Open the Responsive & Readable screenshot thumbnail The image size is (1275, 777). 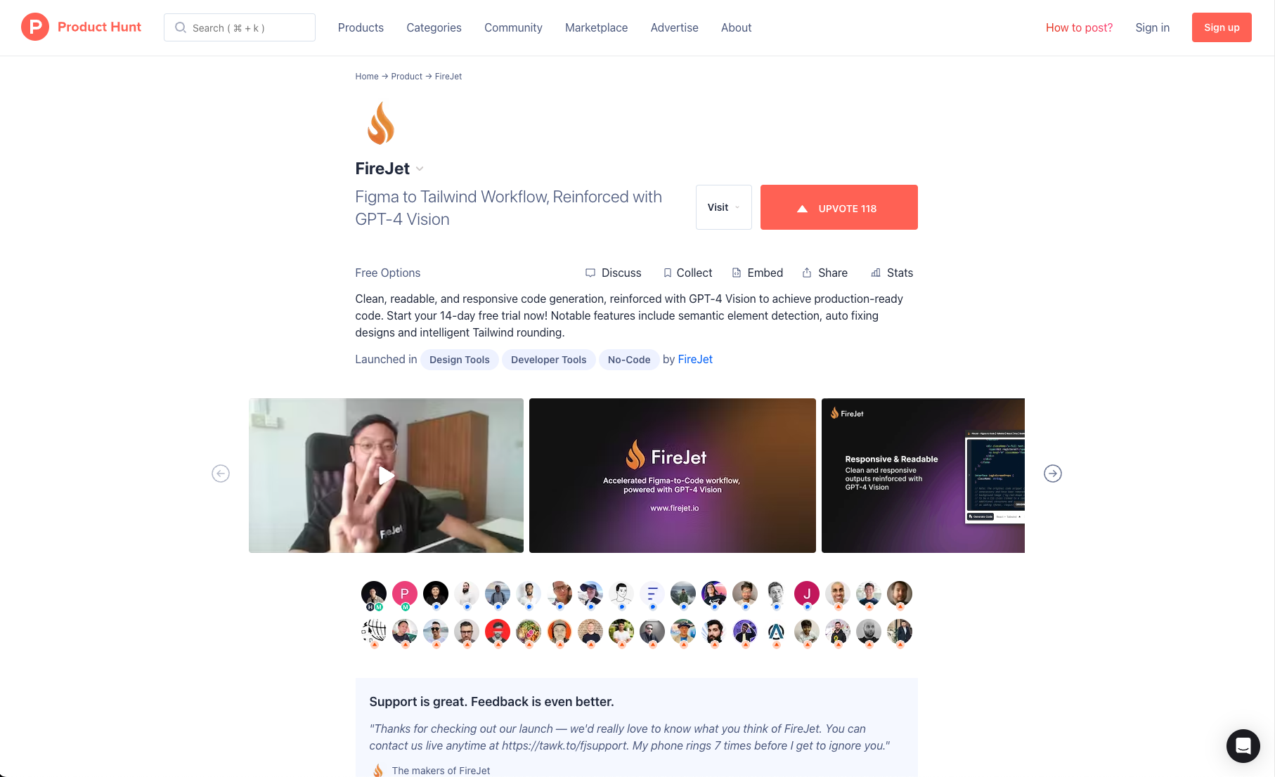point(923,476)
